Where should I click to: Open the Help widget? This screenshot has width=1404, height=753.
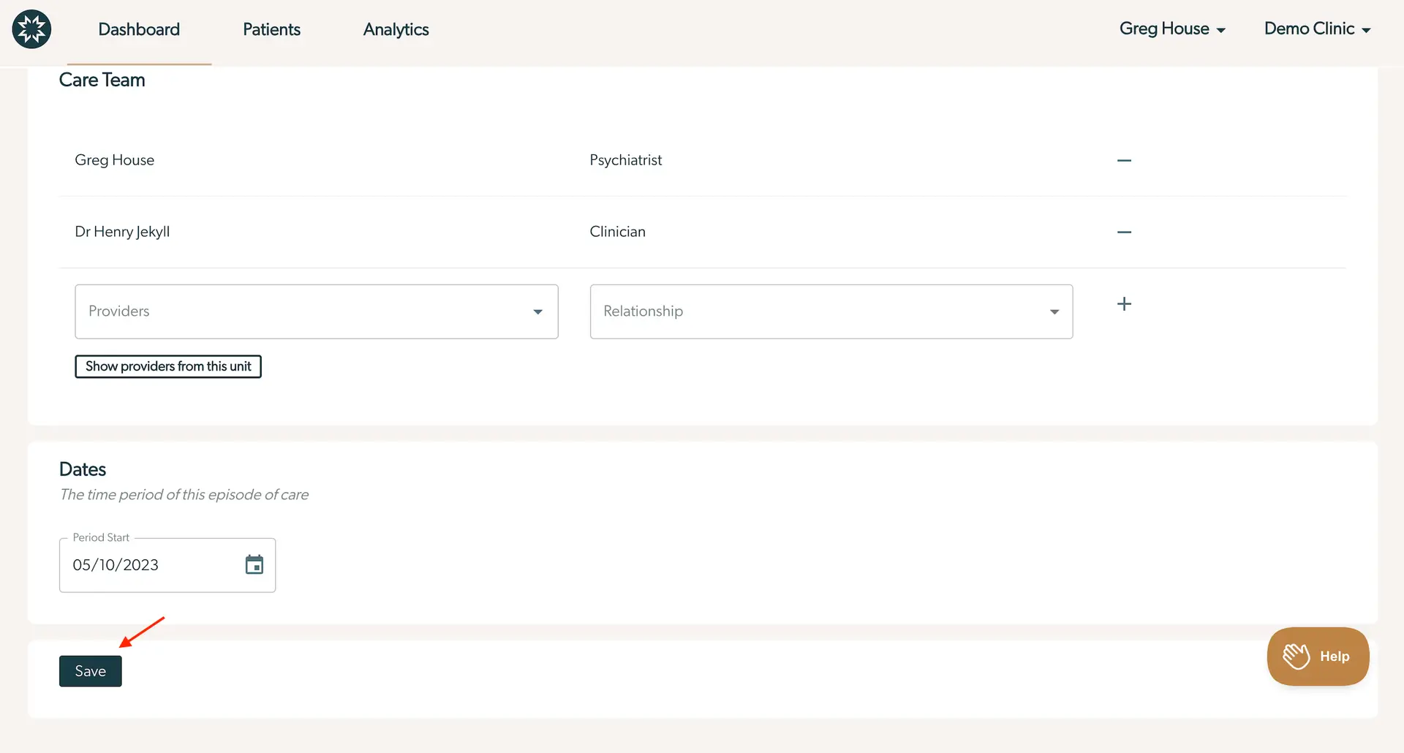[1335, 656]
